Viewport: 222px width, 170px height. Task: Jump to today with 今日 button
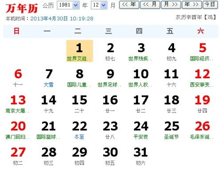pyautogui.click(x=210, y=5)
